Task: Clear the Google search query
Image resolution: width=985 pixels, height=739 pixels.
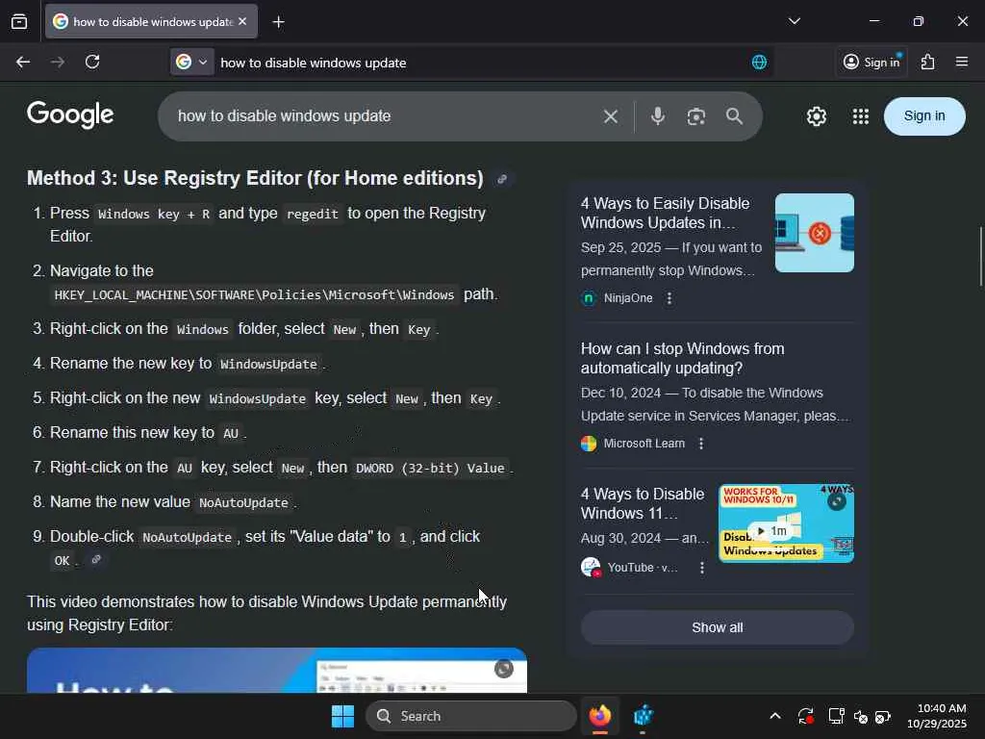Action: pos(611,116)
